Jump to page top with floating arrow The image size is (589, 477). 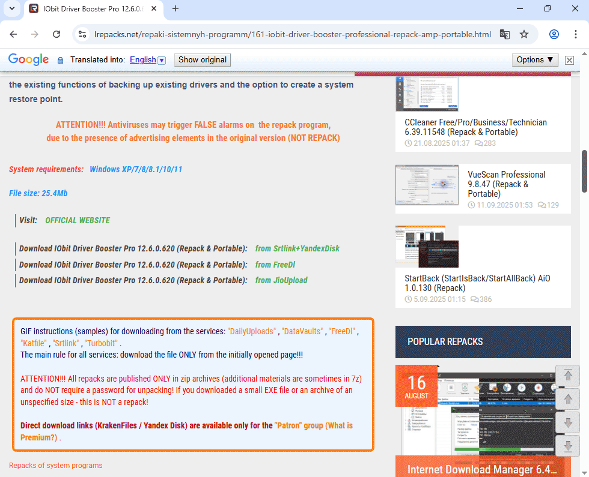point(568,376)
